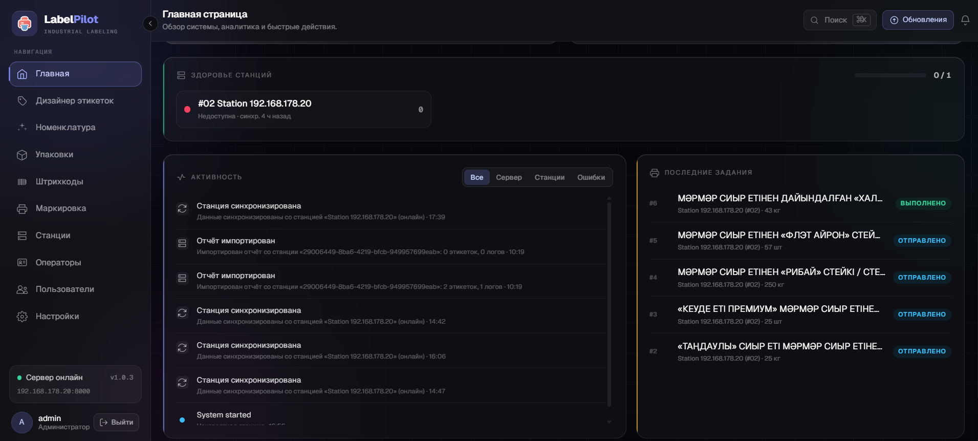The image size is (978, 441).
Task: Open Дизайнер этикеток in the sidebar
Action: point(75,101)
